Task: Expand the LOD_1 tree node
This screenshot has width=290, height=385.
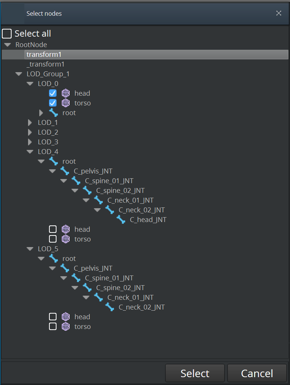Action: coord(30,122)
